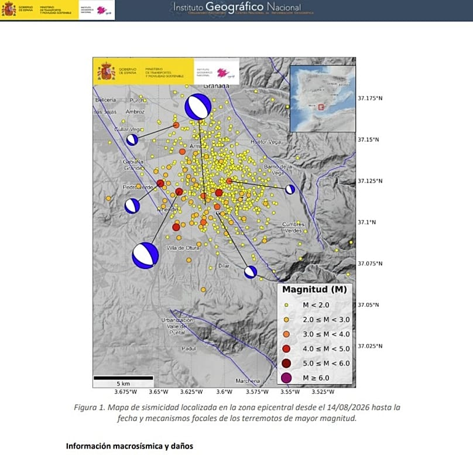Click the Belicena place label
The height and width of the screenshot is (455, 473).
click(x=105, y=100)
